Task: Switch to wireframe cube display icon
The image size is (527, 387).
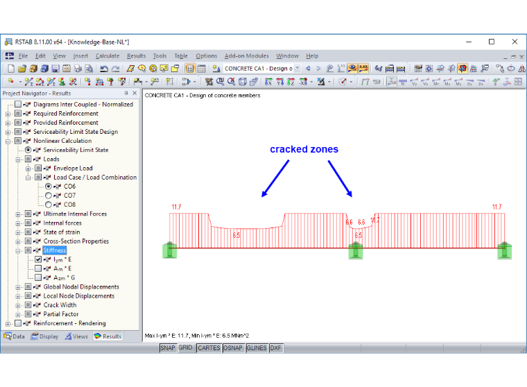Action: pos(242,82)
